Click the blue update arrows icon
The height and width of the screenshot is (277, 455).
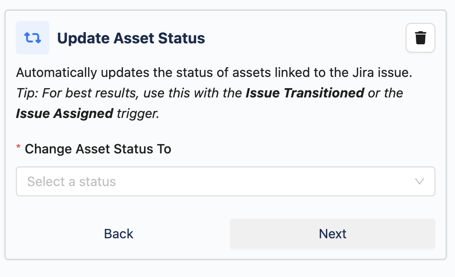click(33, 38)
